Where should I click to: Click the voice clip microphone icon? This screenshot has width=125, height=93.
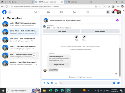pos(44,83)
